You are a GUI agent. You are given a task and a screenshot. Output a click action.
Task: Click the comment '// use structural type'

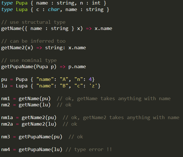click(x=33, y=22)
